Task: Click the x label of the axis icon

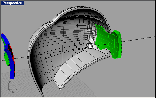Action: coord(13,92)
